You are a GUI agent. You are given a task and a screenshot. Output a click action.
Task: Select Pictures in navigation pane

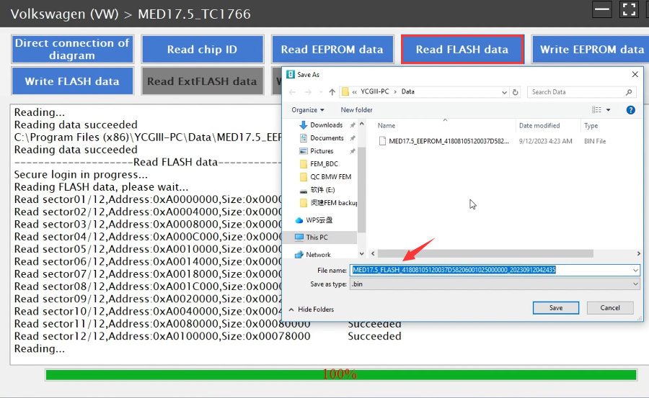pos(322,151)
